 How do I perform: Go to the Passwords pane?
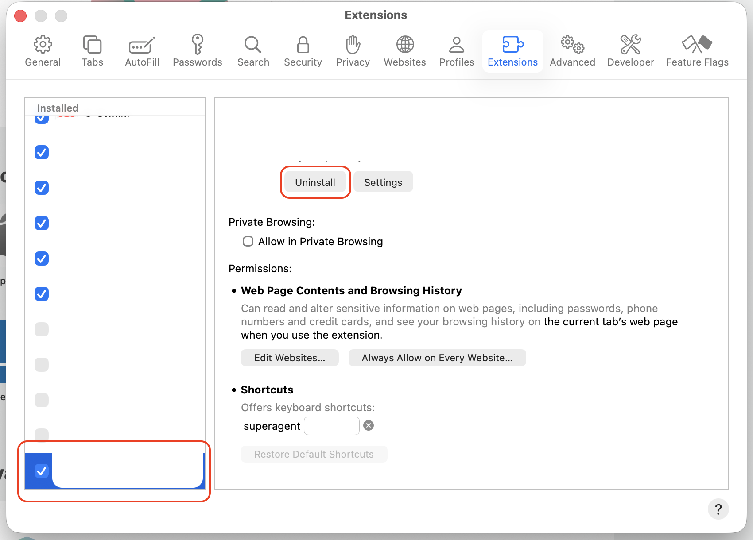coord(197,51)
